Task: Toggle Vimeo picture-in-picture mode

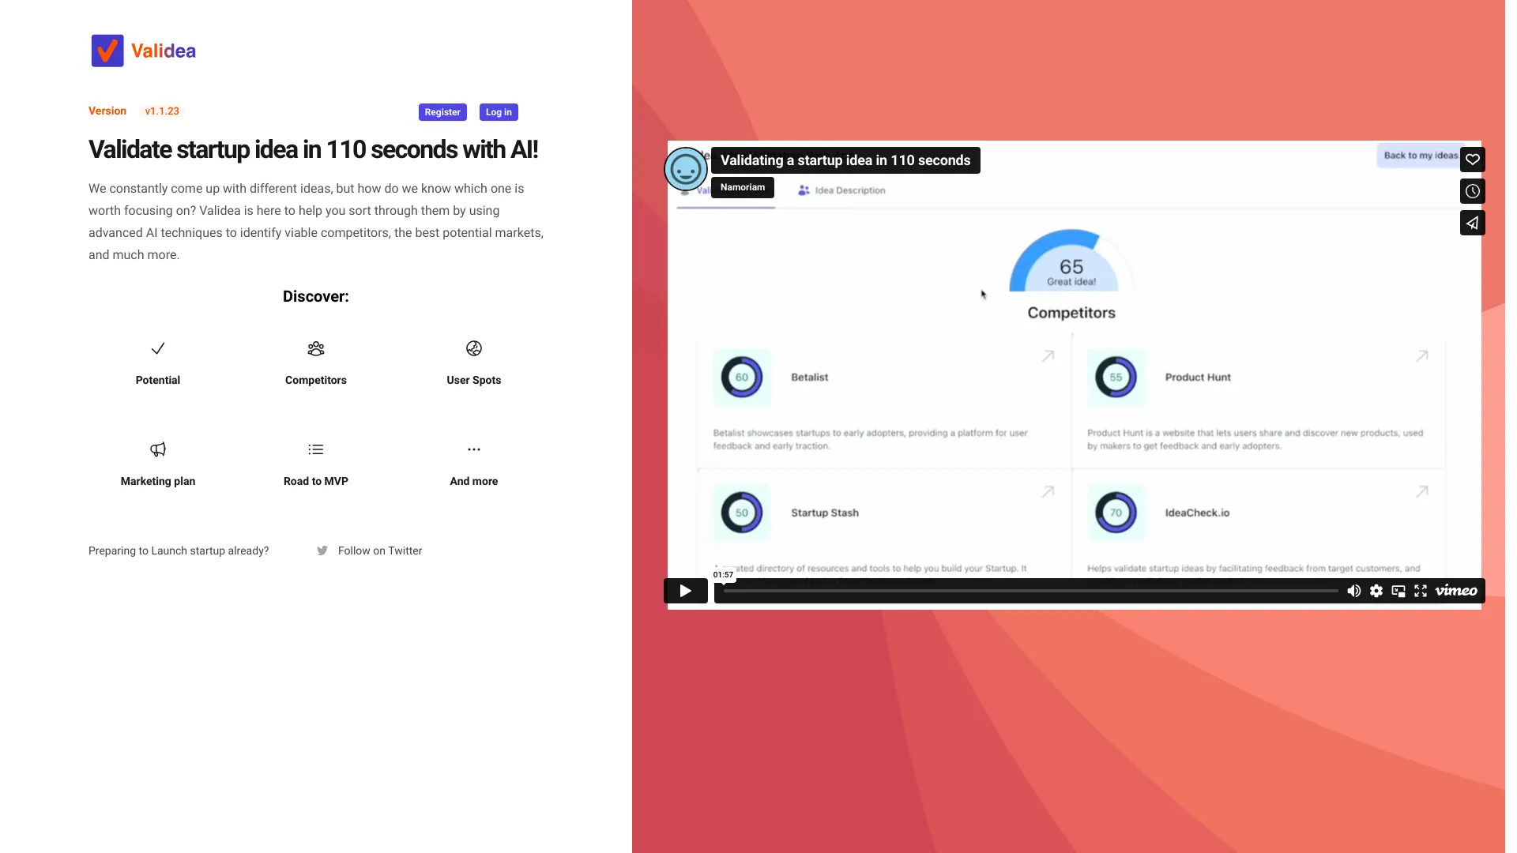Action: [x=1399, y=591]
